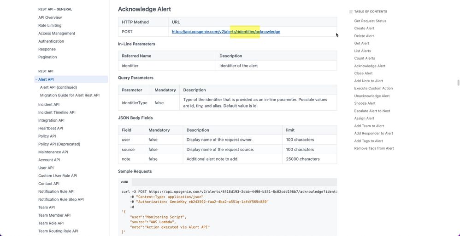The image size is (460, 236).
Task: Jump to List Alerts in contents
Action: (363, 51)
